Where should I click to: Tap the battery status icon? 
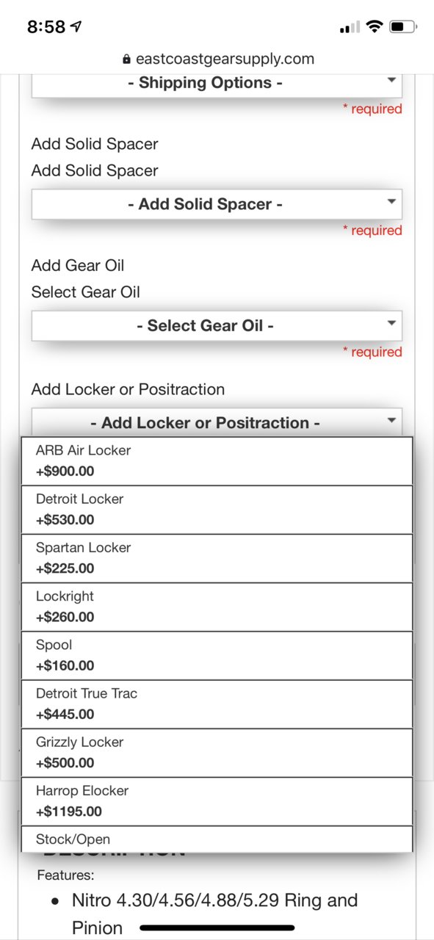point(404,27)
